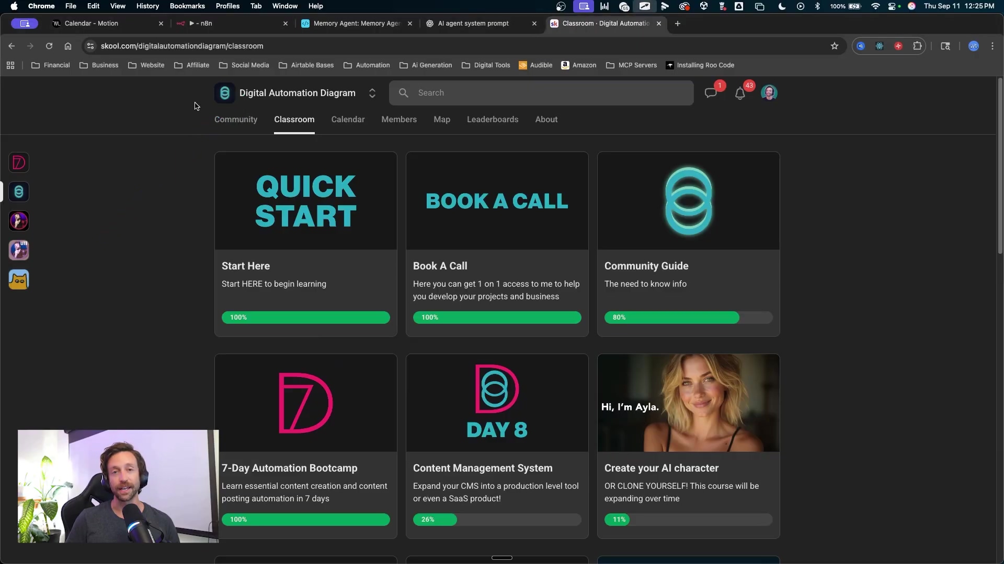Open chat messages bubble icon
This screenshot has width=1004, height=564.
[710, 93]
